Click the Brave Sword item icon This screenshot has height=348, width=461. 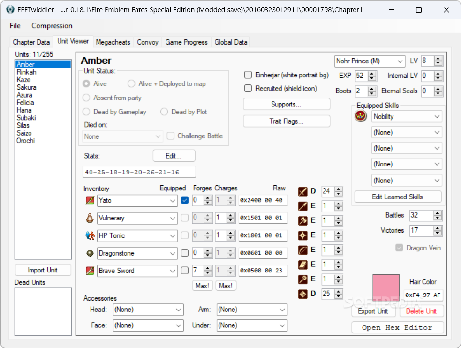(x=90, y=271)
